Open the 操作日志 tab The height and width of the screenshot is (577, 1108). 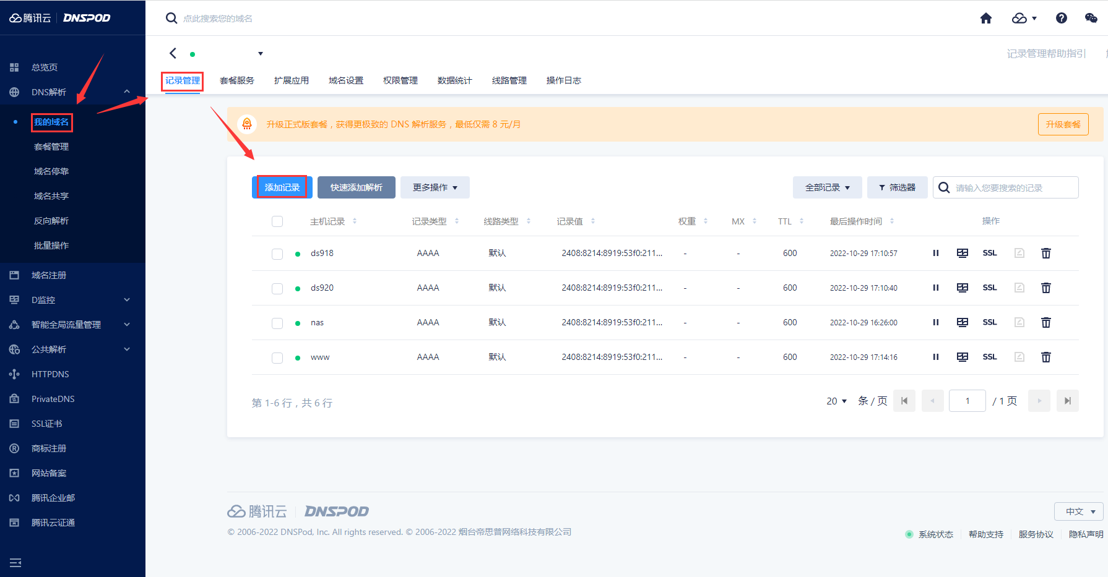click(563, 80)
